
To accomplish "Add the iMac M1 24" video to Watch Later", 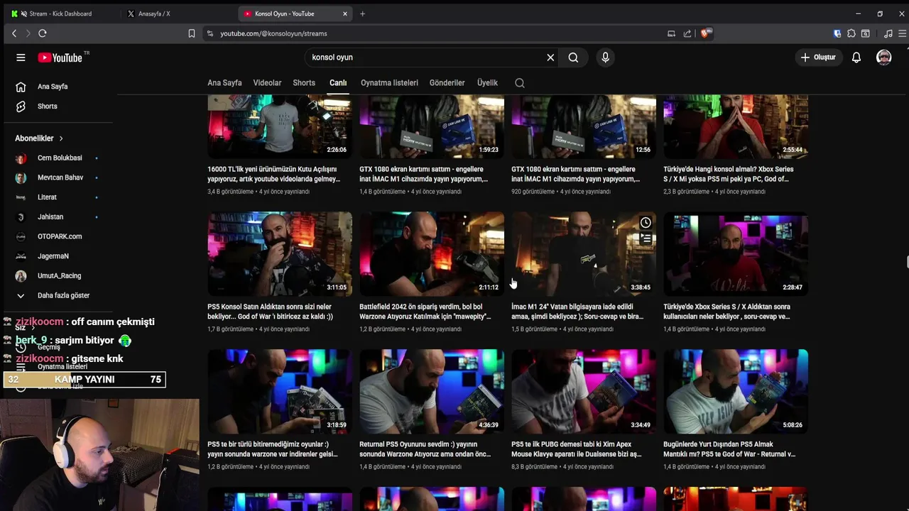I will [646, 223].
